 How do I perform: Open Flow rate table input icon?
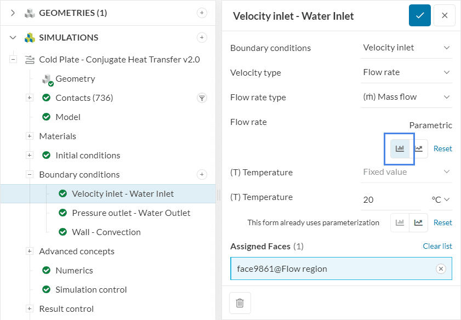pos(400,148)
